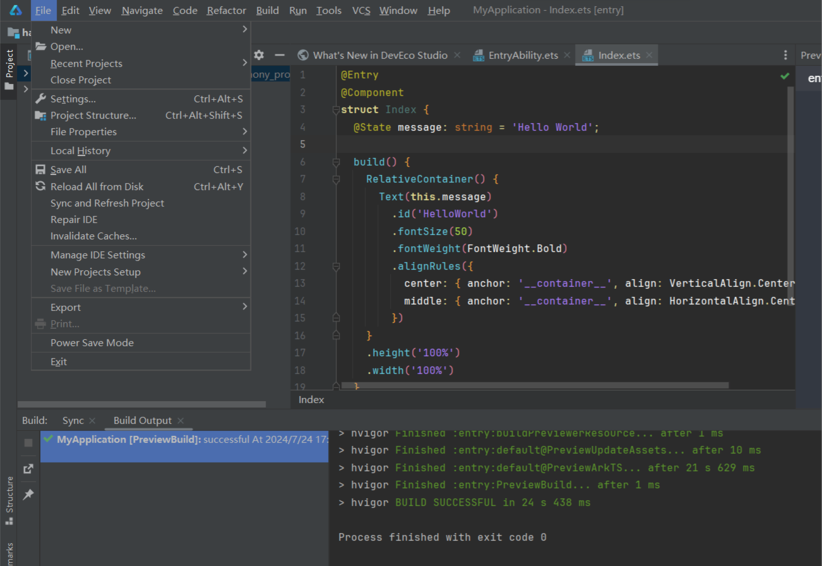Click the Project panel horizontal scrollbar
822x566 pixels.
141,404
